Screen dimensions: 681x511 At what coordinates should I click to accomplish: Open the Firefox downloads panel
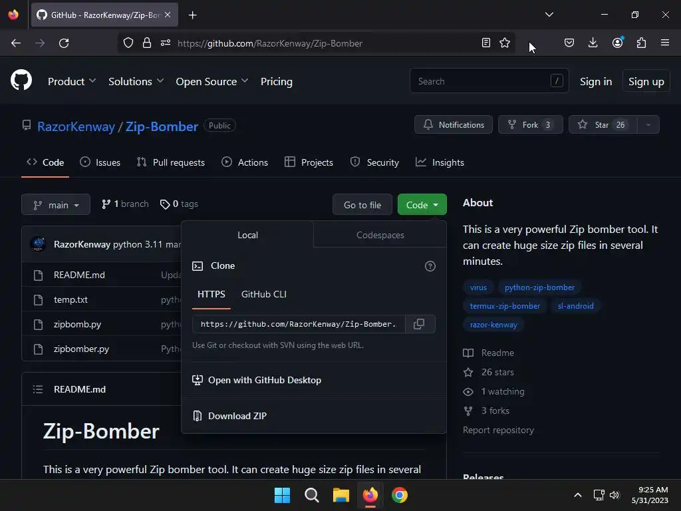click(x=593, y=43)
